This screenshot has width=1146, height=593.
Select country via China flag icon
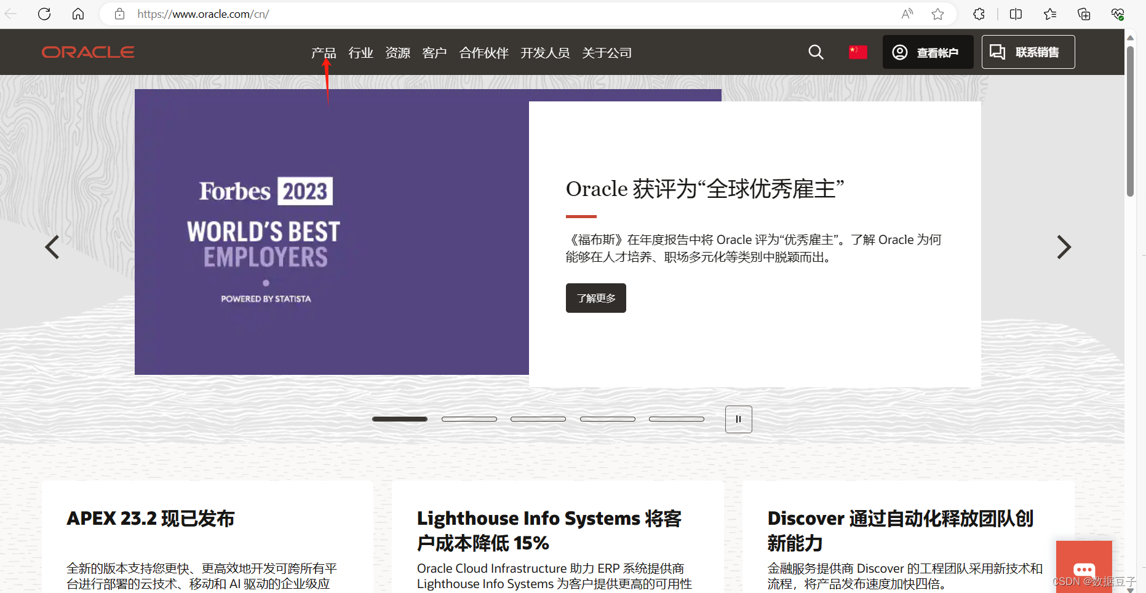pyautogui.click(x=858, y=52)
